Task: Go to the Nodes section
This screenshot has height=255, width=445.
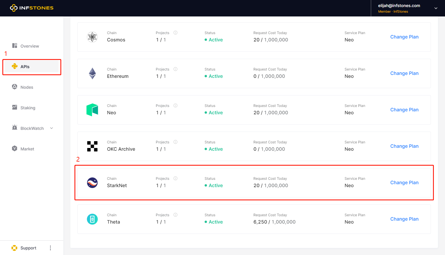Action: coord(27,87)
